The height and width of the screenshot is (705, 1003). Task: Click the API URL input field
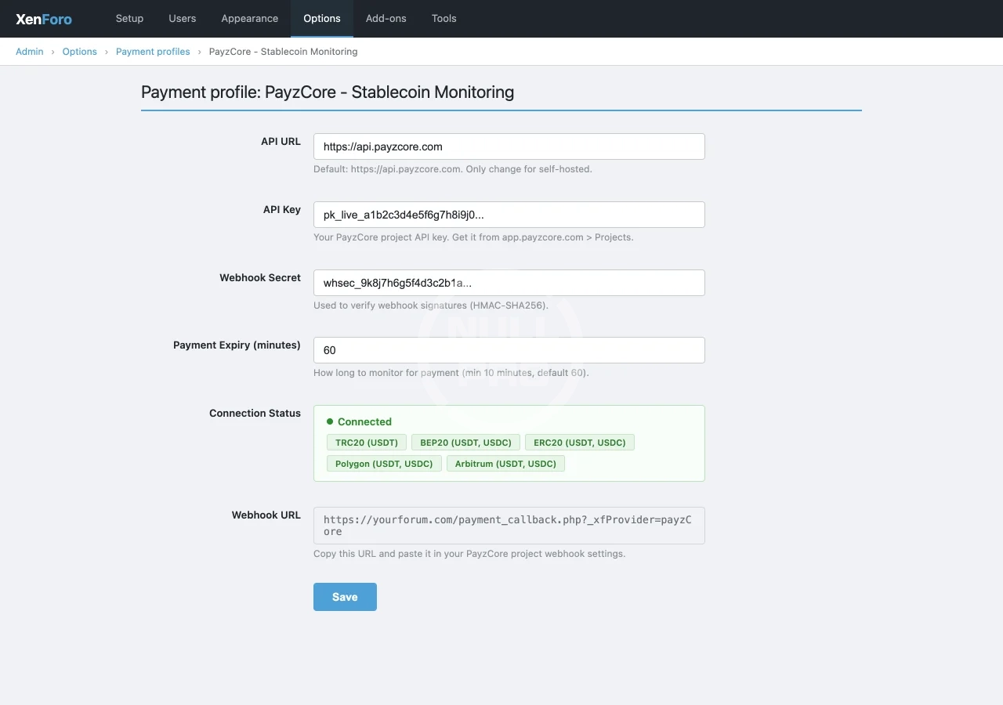(x=509, y=146)
